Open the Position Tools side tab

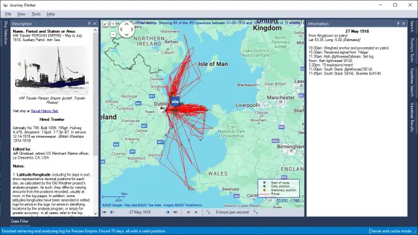point(412,50)
